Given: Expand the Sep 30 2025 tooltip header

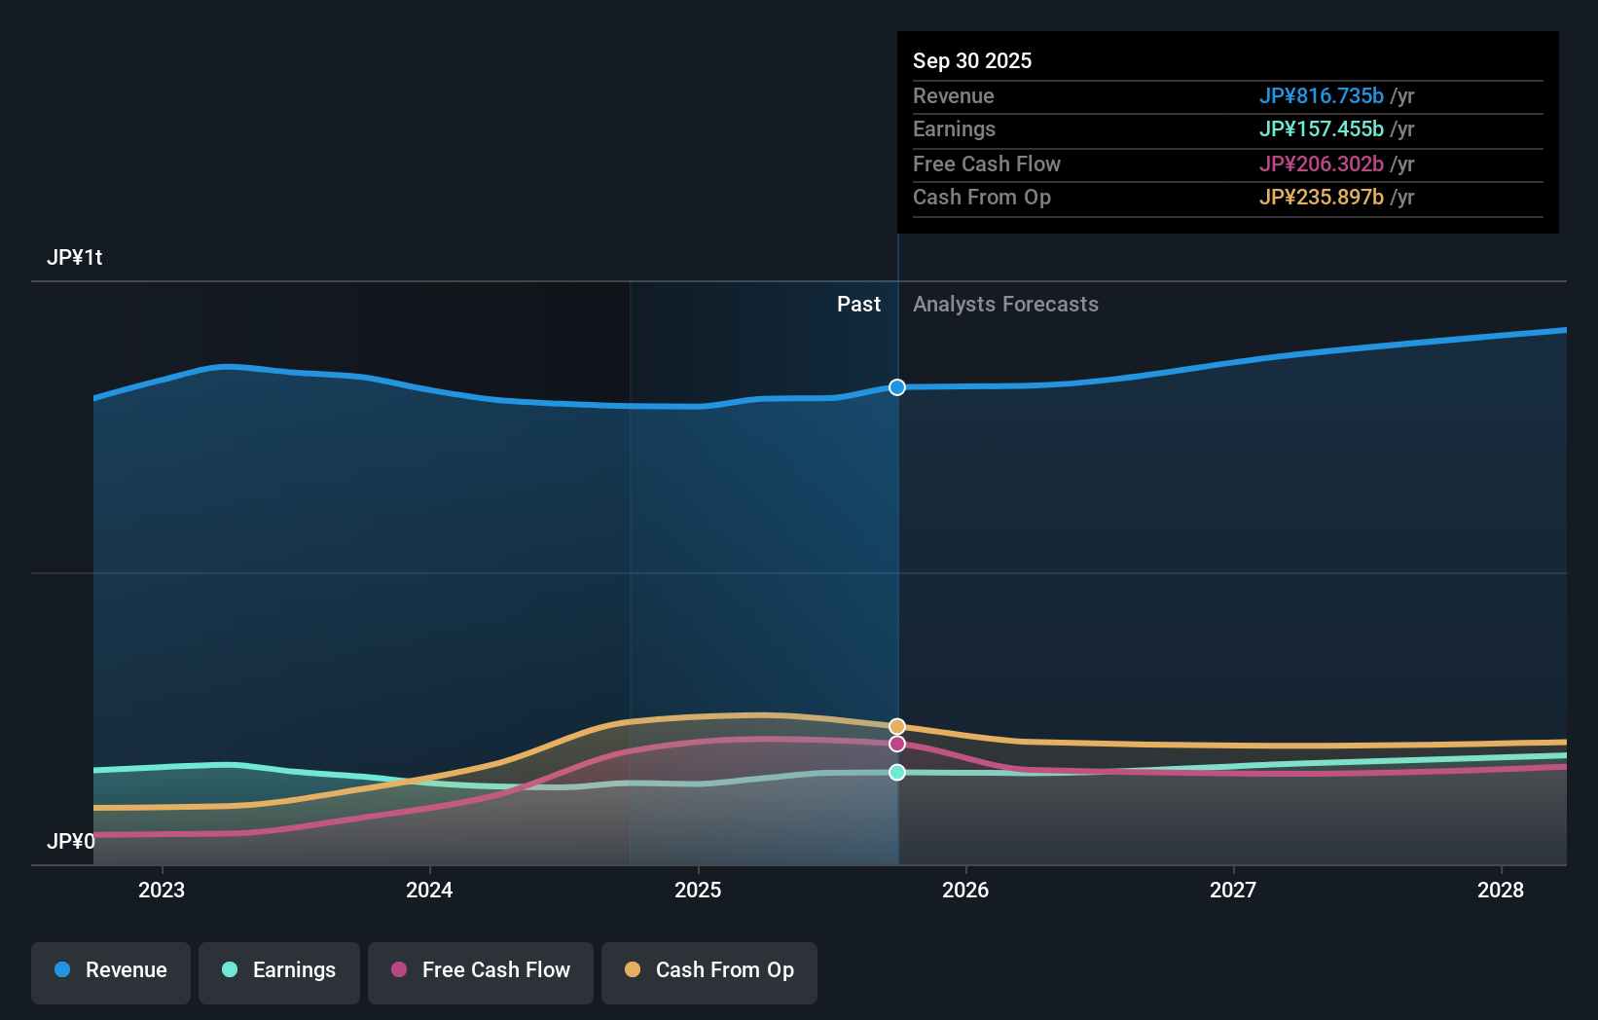Looking at the screenshot, I should [971, 60].
